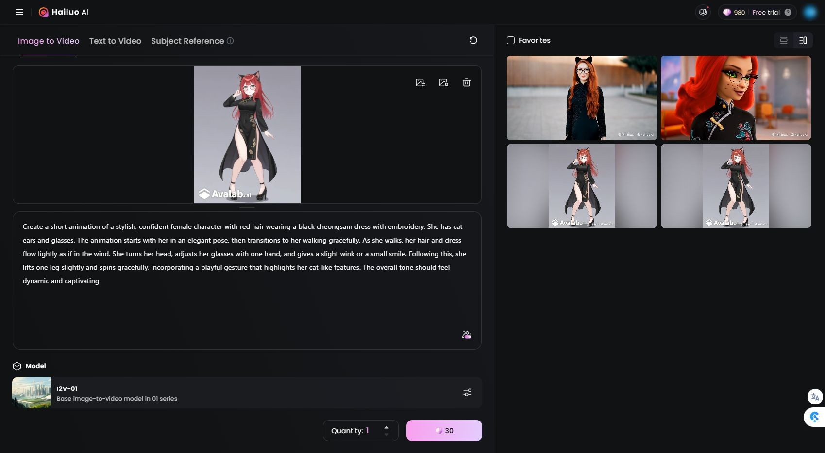Switch to split panel layout view

point(803,40)
